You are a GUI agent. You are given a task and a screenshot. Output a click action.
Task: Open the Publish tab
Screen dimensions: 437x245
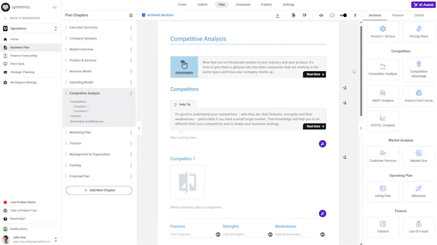click(x=266, y=5)
